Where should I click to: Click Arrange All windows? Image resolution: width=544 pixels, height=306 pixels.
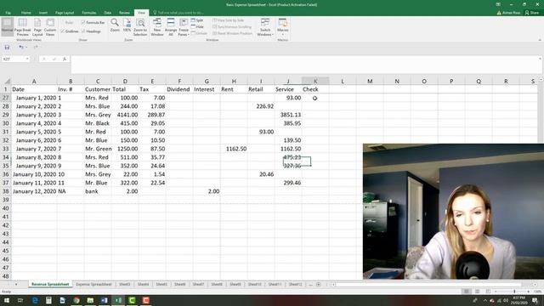point(171,26)
